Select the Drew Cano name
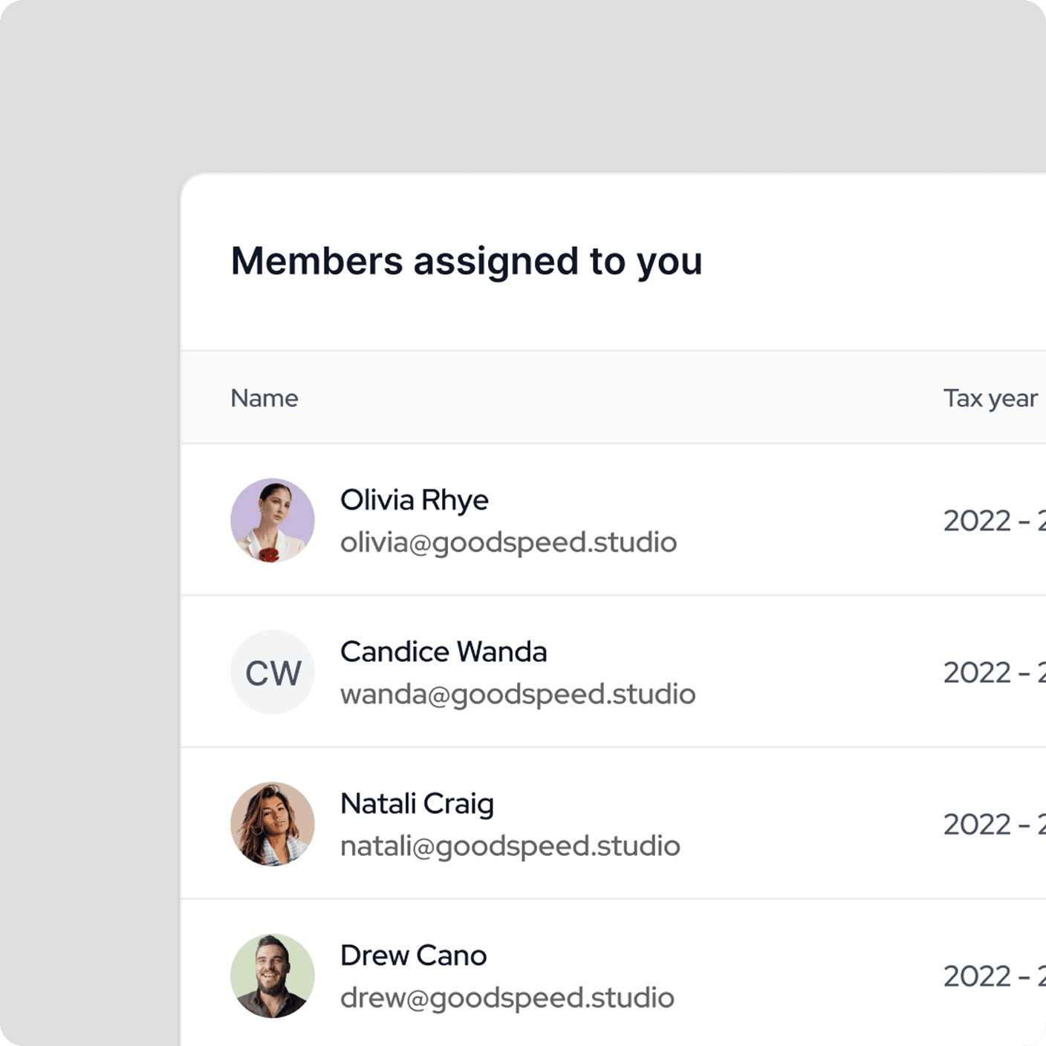The height and width of the screenshot is (1046, 1046). point(413,955)
